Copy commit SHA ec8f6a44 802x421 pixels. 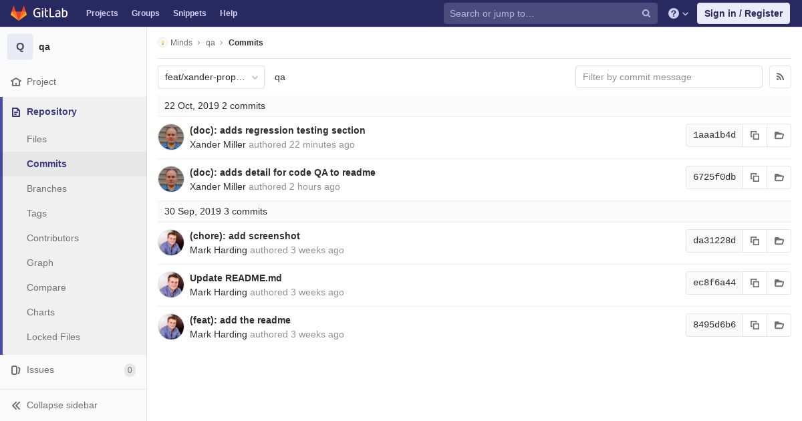pyautogui.click(x=755, y=283)
